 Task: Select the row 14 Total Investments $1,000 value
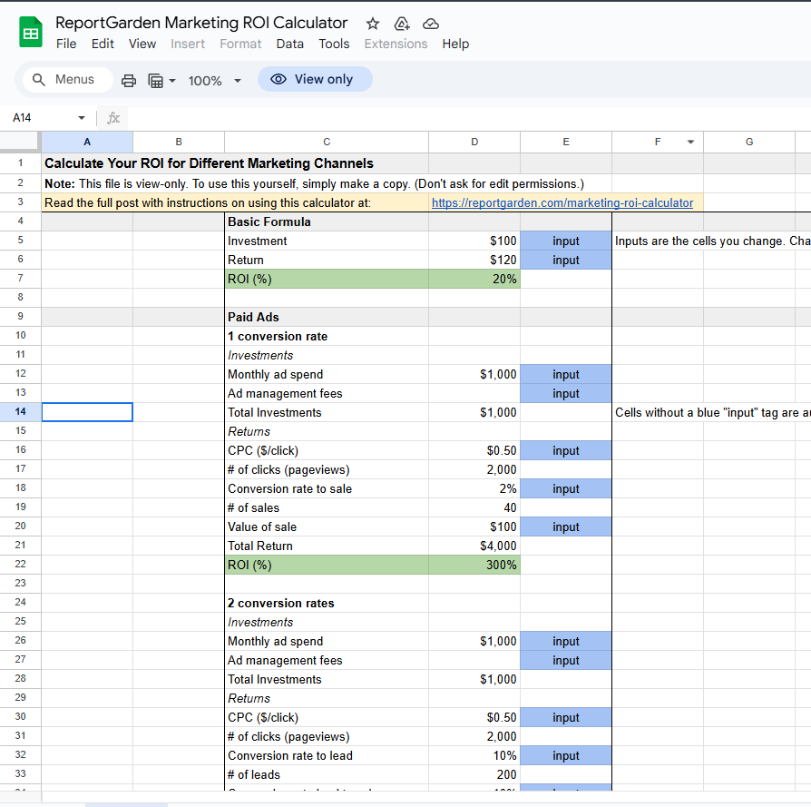click(474, 412)
